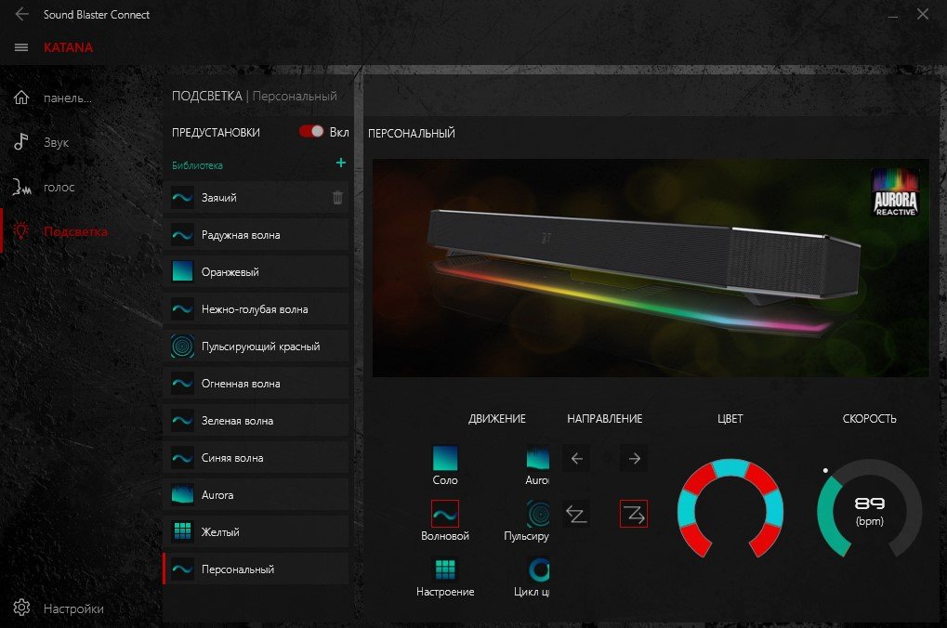Select the Заячий preset
This screenshot has height=628, width=947.
256,198
